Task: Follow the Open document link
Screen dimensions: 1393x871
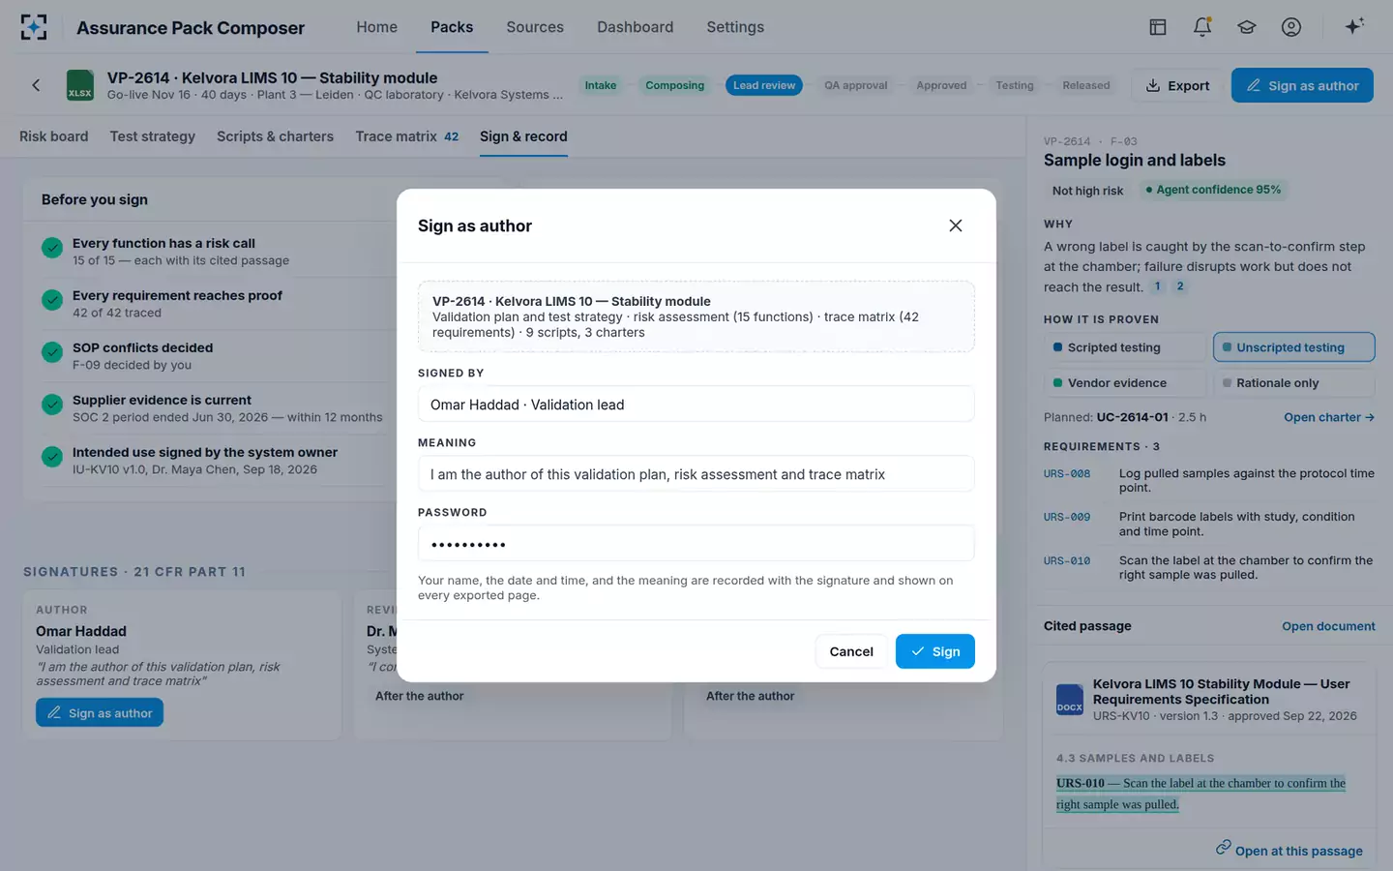Action: (1328, 626)
